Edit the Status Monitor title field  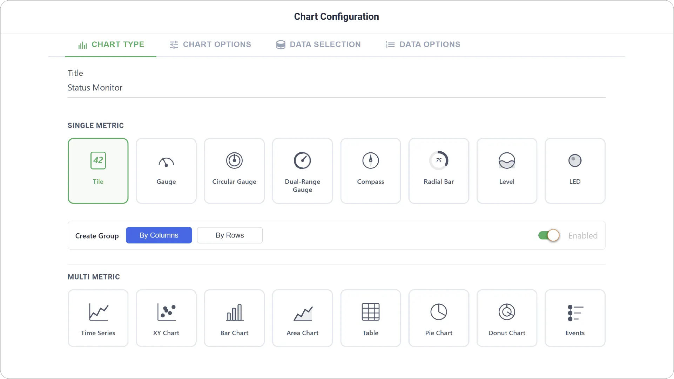click(337, 88)
